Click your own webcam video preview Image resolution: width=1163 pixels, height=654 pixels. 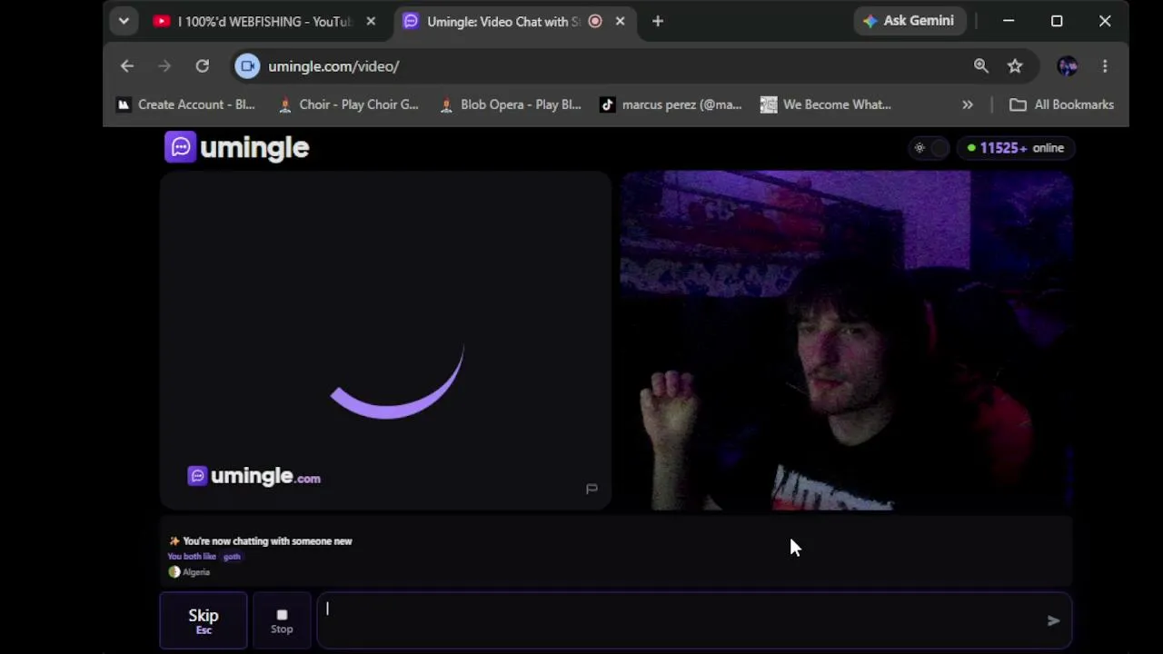(847, 341)
